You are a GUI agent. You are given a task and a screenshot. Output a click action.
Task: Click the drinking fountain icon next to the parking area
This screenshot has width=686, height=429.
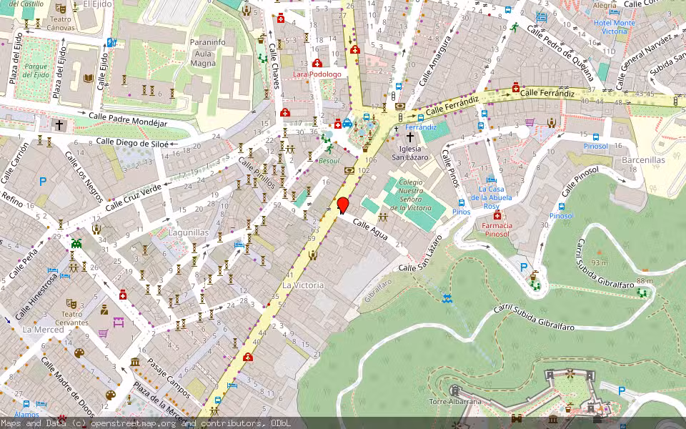(534, 275)
